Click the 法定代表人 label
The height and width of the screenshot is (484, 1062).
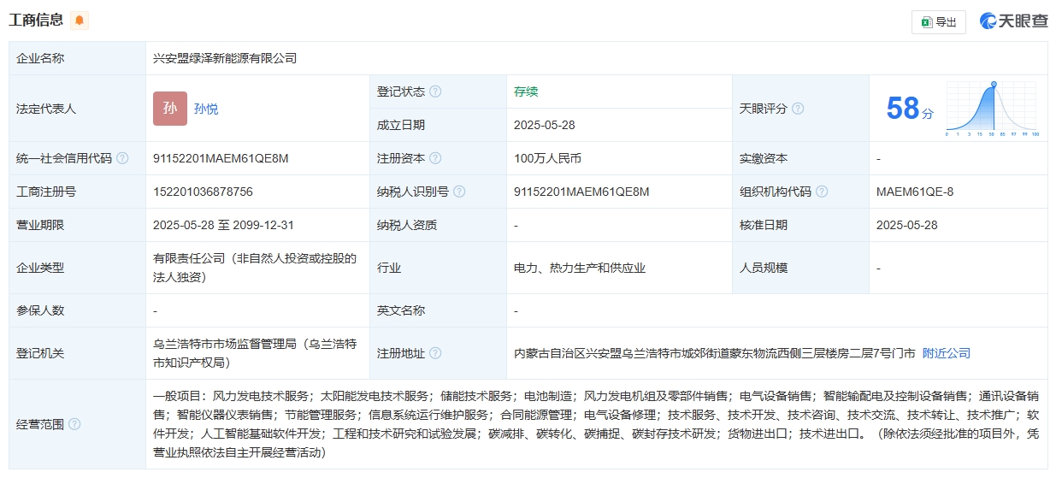point(46,109)
